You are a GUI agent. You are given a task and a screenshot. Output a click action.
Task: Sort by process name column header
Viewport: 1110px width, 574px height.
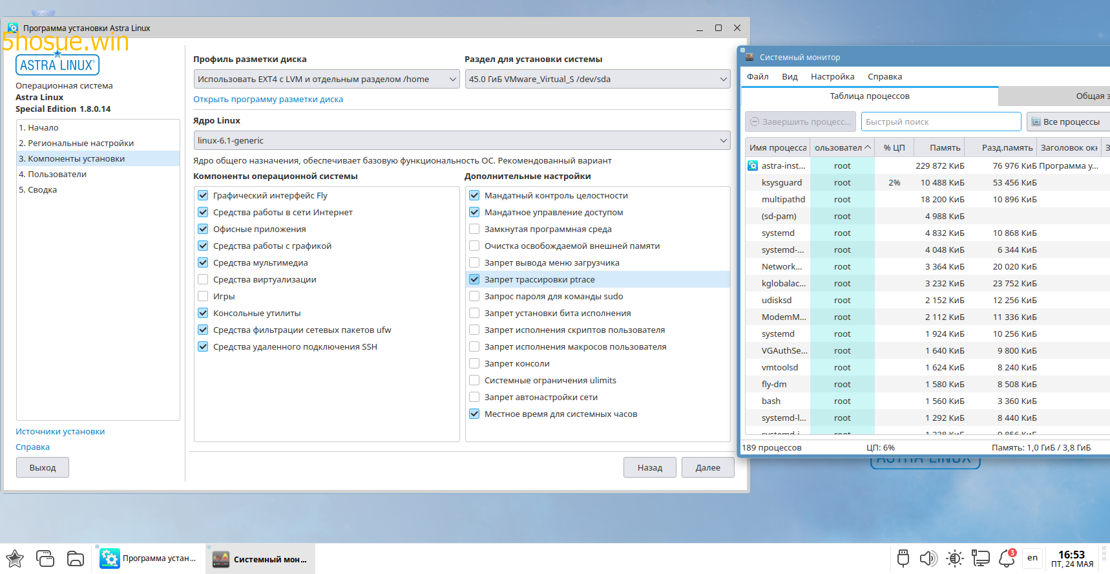pos(778,147)
